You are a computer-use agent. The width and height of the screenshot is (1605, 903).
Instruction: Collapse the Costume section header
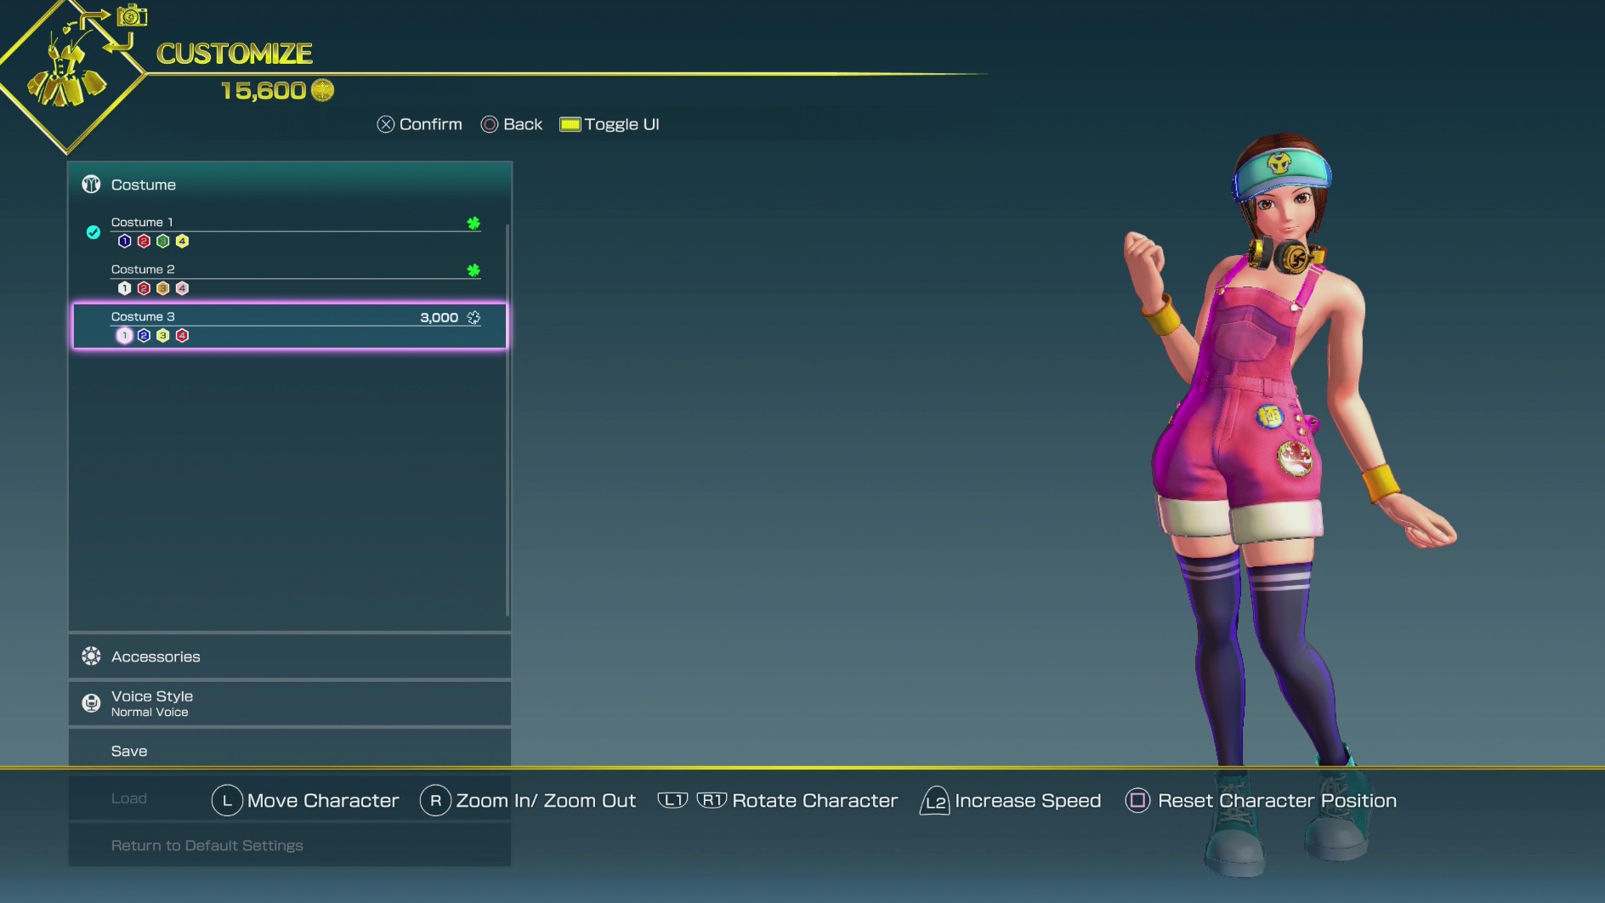[290, 185]
